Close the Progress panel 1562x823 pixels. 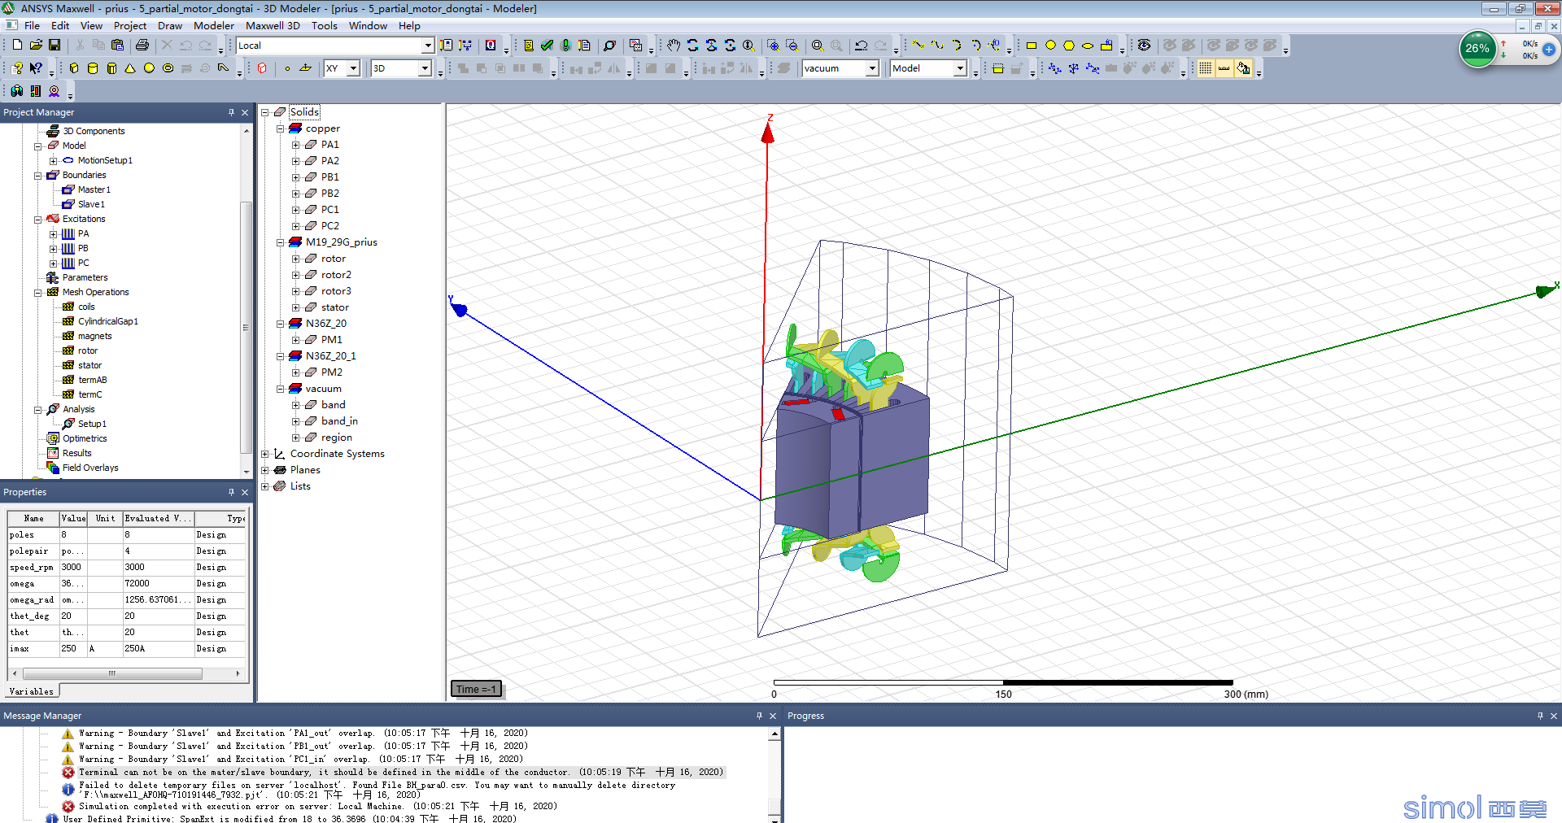pyautogui.click(x=1554, y=716)
